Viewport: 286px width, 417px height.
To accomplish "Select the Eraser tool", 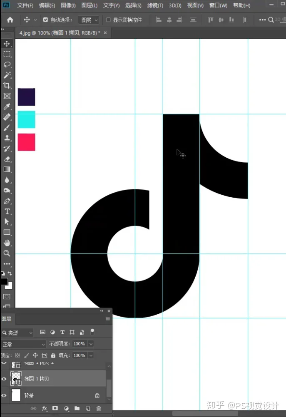I will click(x=7, y=159).
